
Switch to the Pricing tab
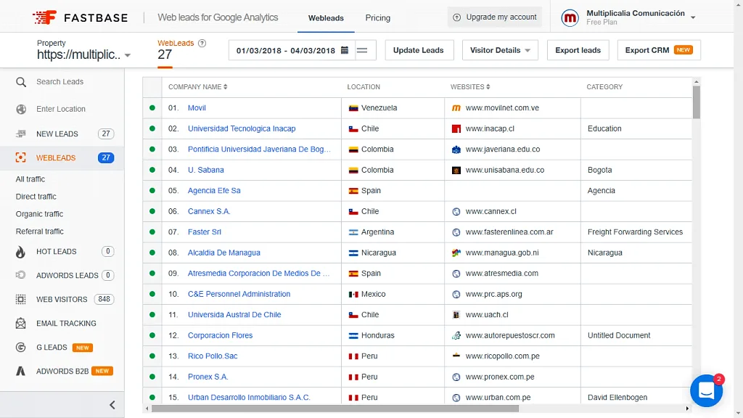click(x=377, y=18)
